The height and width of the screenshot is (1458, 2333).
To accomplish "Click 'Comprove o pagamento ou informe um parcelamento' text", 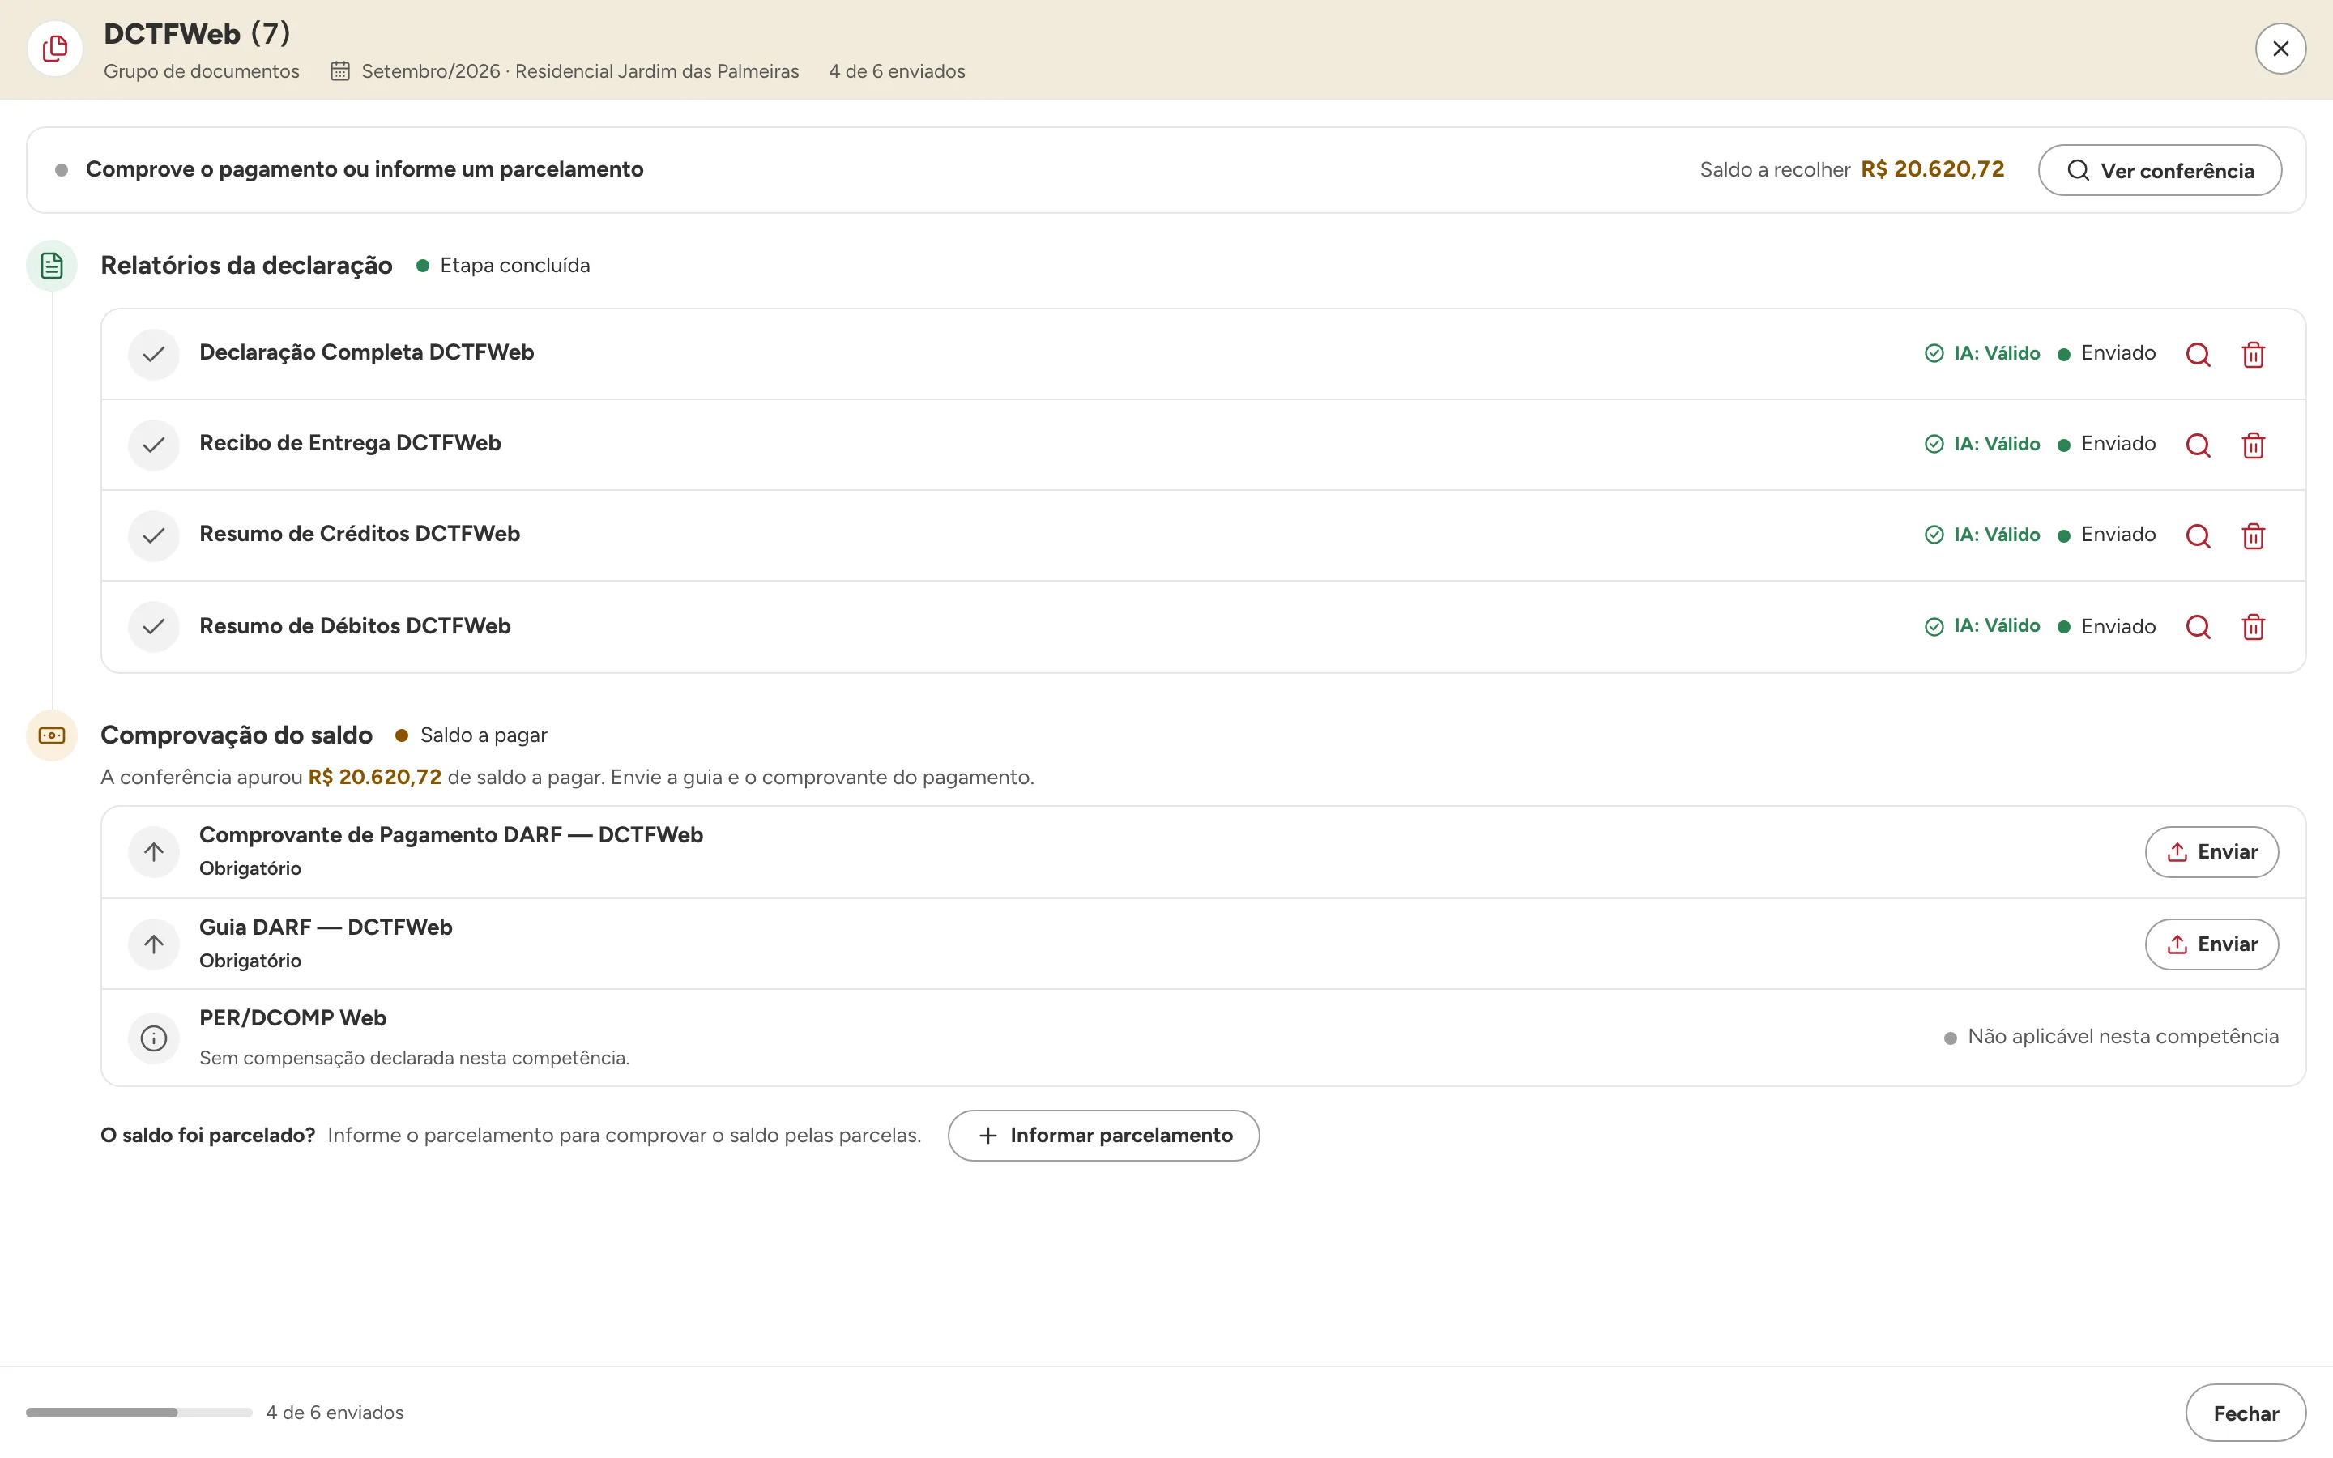I will 365,168.
